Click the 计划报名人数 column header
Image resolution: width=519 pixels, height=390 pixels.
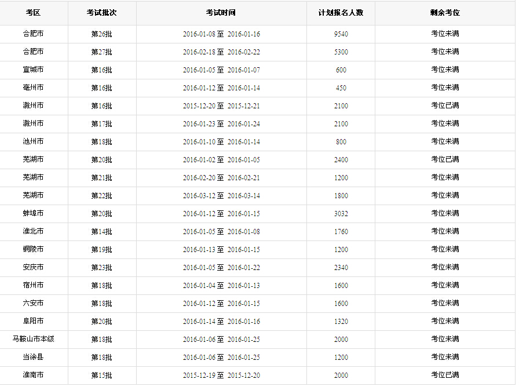pos(341,13)
